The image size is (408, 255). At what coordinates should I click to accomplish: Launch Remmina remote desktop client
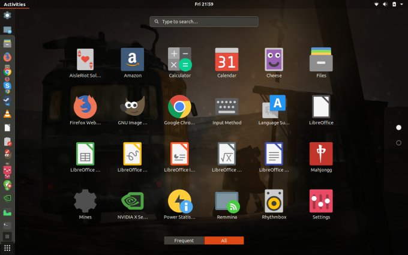click(x=227, y=202)
